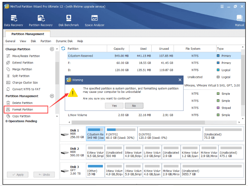Click horizontal scrollbar right arrow

[239, 122]
